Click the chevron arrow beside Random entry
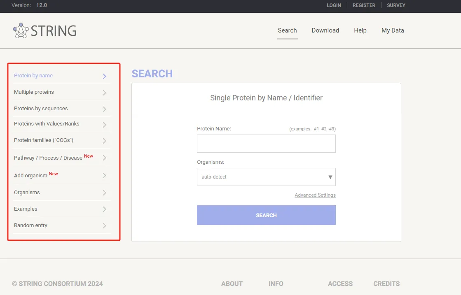Screen dimensions: 461x295 [x=104, y=225]
